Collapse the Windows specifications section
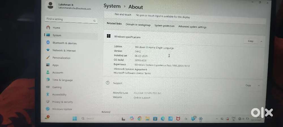 (x=261, y=41)
